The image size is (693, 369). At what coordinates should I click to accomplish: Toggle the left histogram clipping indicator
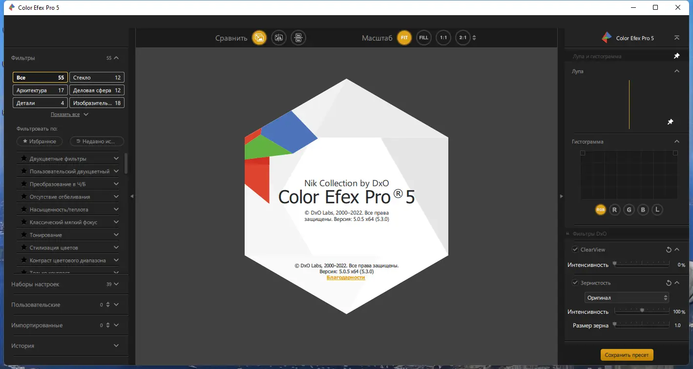(x=583, y=153)
